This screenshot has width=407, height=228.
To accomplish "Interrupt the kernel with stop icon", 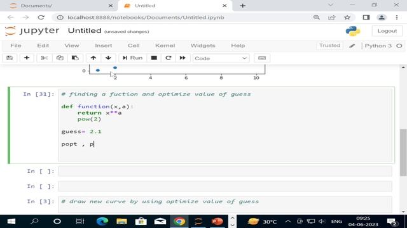I will pyautogui.click(x=154, y=58).
